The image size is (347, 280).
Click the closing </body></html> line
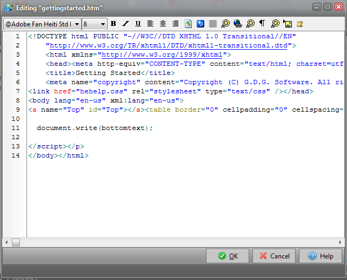(58, 155)
